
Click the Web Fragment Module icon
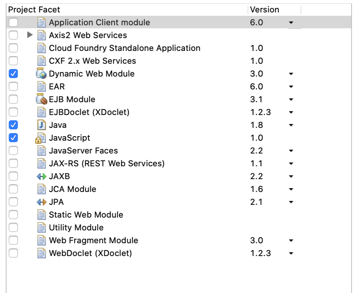click(x=41, y=240)
